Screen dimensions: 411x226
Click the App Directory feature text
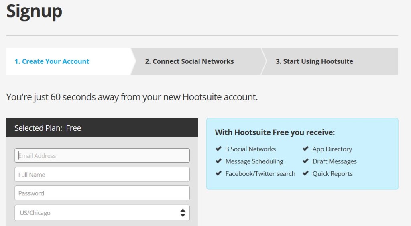[332, 149]
